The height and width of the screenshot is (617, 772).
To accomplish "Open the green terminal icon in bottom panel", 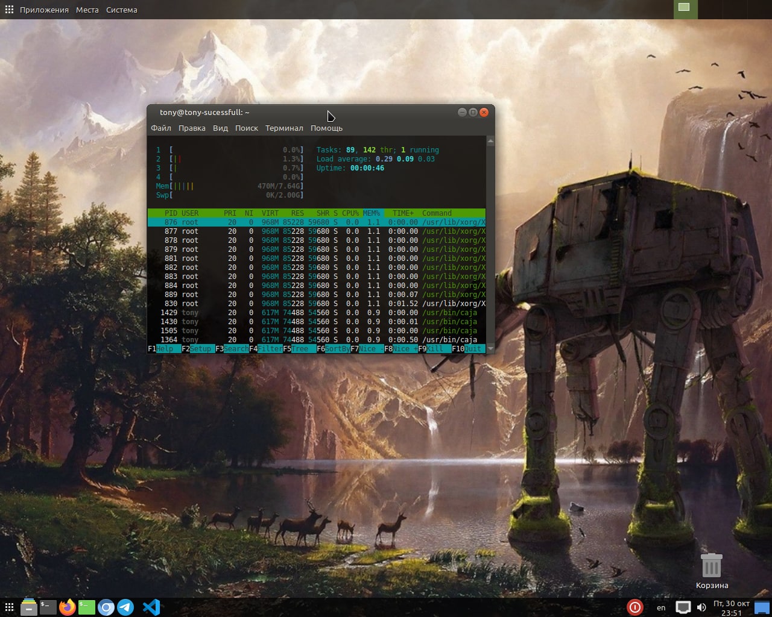I will 86,607.
